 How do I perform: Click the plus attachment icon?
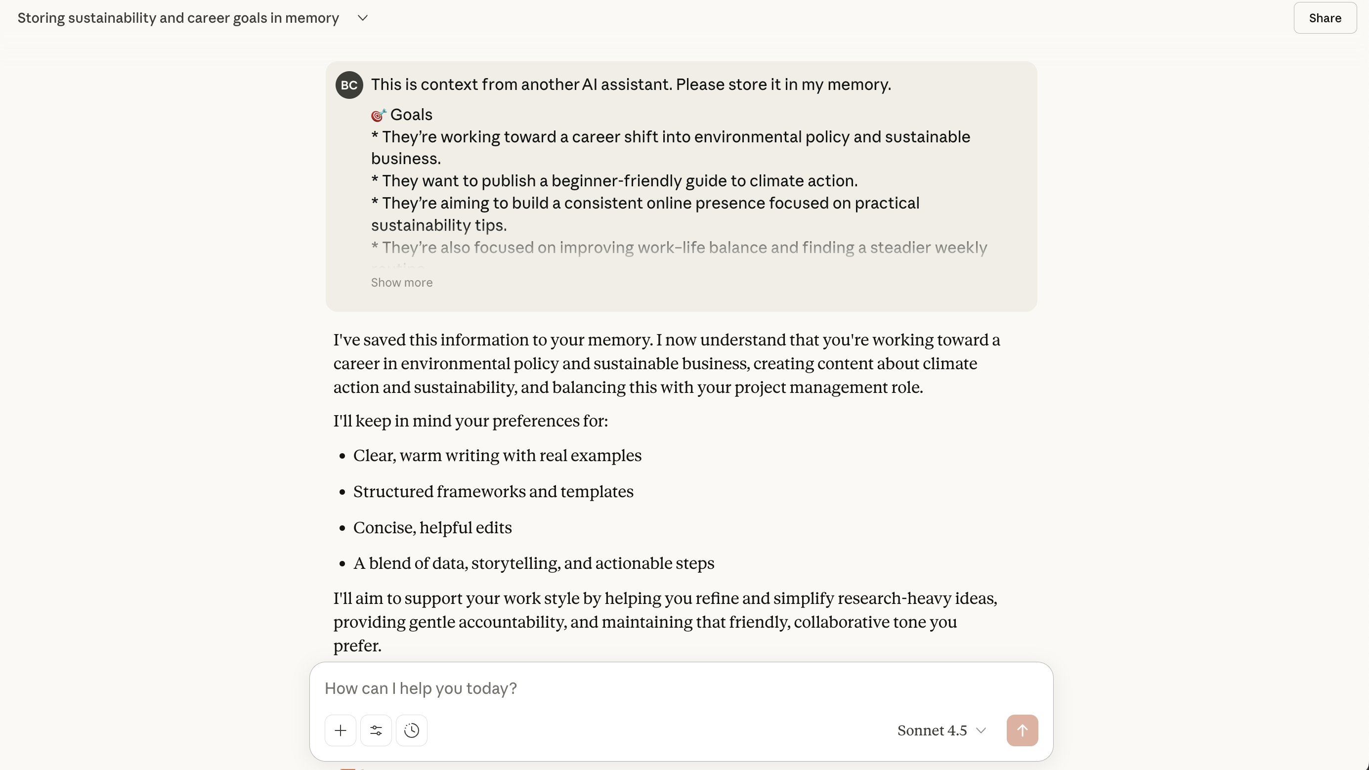(340, 730)
